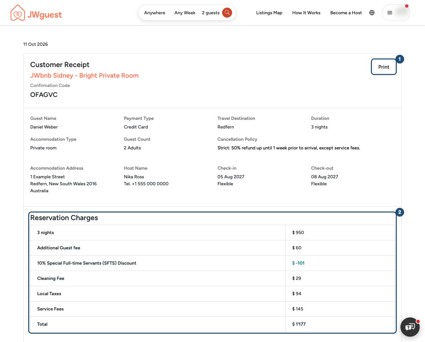Image resolution: width=425 pixels, height=342 pixels.
Task: Open the help chat bubble icon
Action: [x=410, y=327]
